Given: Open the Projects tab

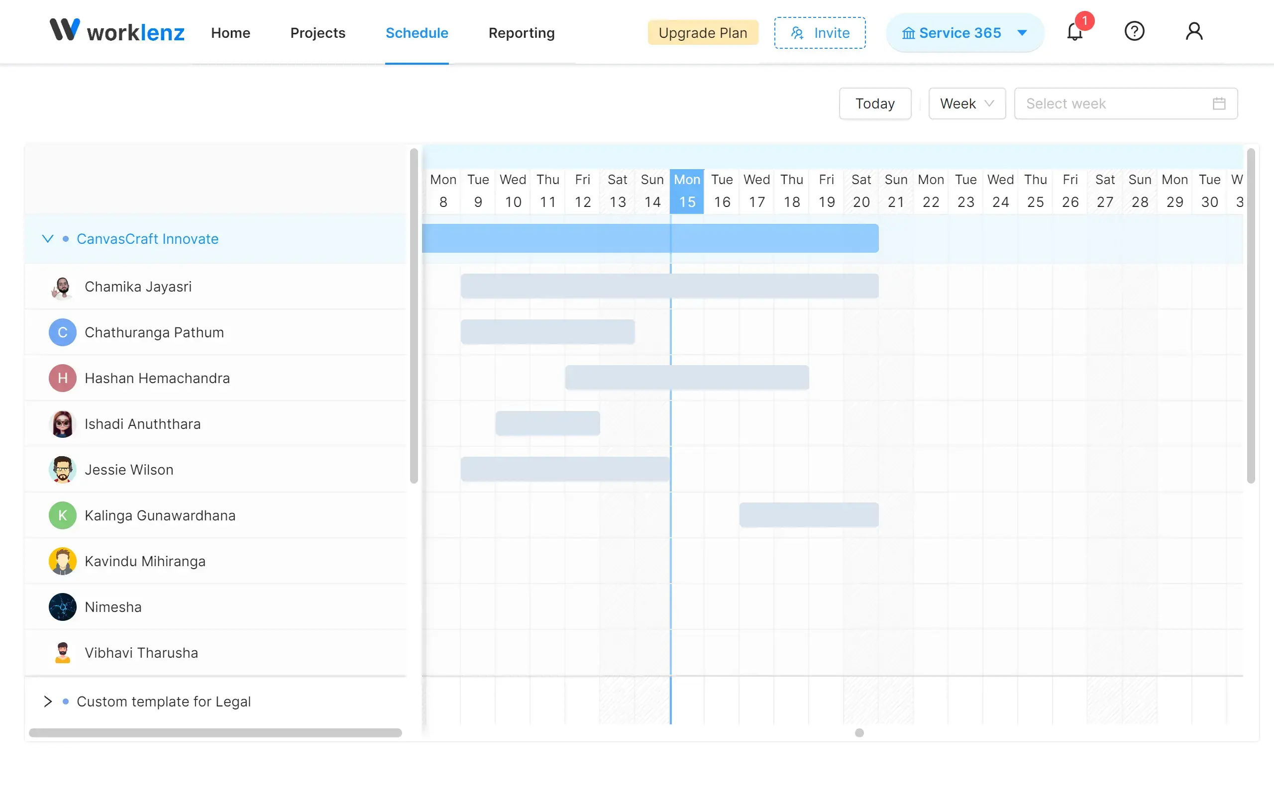Looking at the screenshot, I should coord(318,33).
